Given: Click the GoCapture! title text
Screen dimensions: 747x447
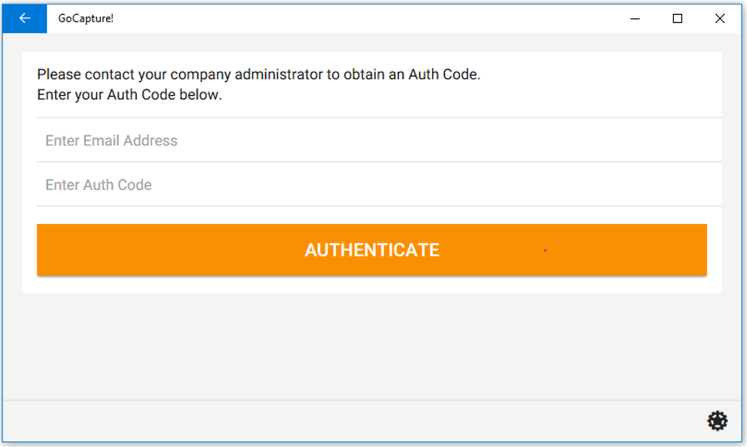Looking at the screenshot, I should 85,18.
